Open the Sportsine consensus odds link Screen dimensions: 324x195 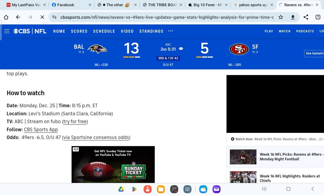point(96,137)
